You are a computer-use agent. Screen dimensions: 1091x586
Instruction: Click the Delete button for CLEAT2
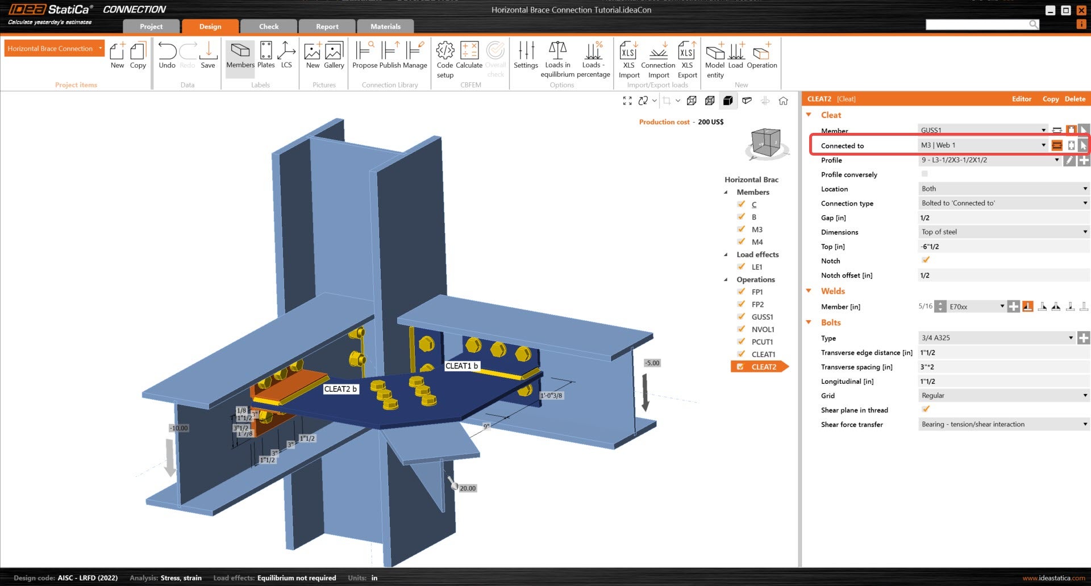[x=1075, y=99]
